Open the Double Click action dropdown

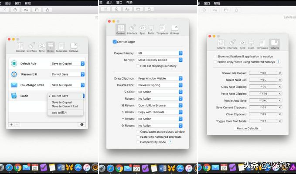coord(160,85)
